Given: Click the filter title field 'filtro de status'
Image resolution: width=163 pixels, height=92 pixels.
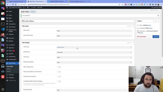Looking at the screenshot, I should 78,21.
